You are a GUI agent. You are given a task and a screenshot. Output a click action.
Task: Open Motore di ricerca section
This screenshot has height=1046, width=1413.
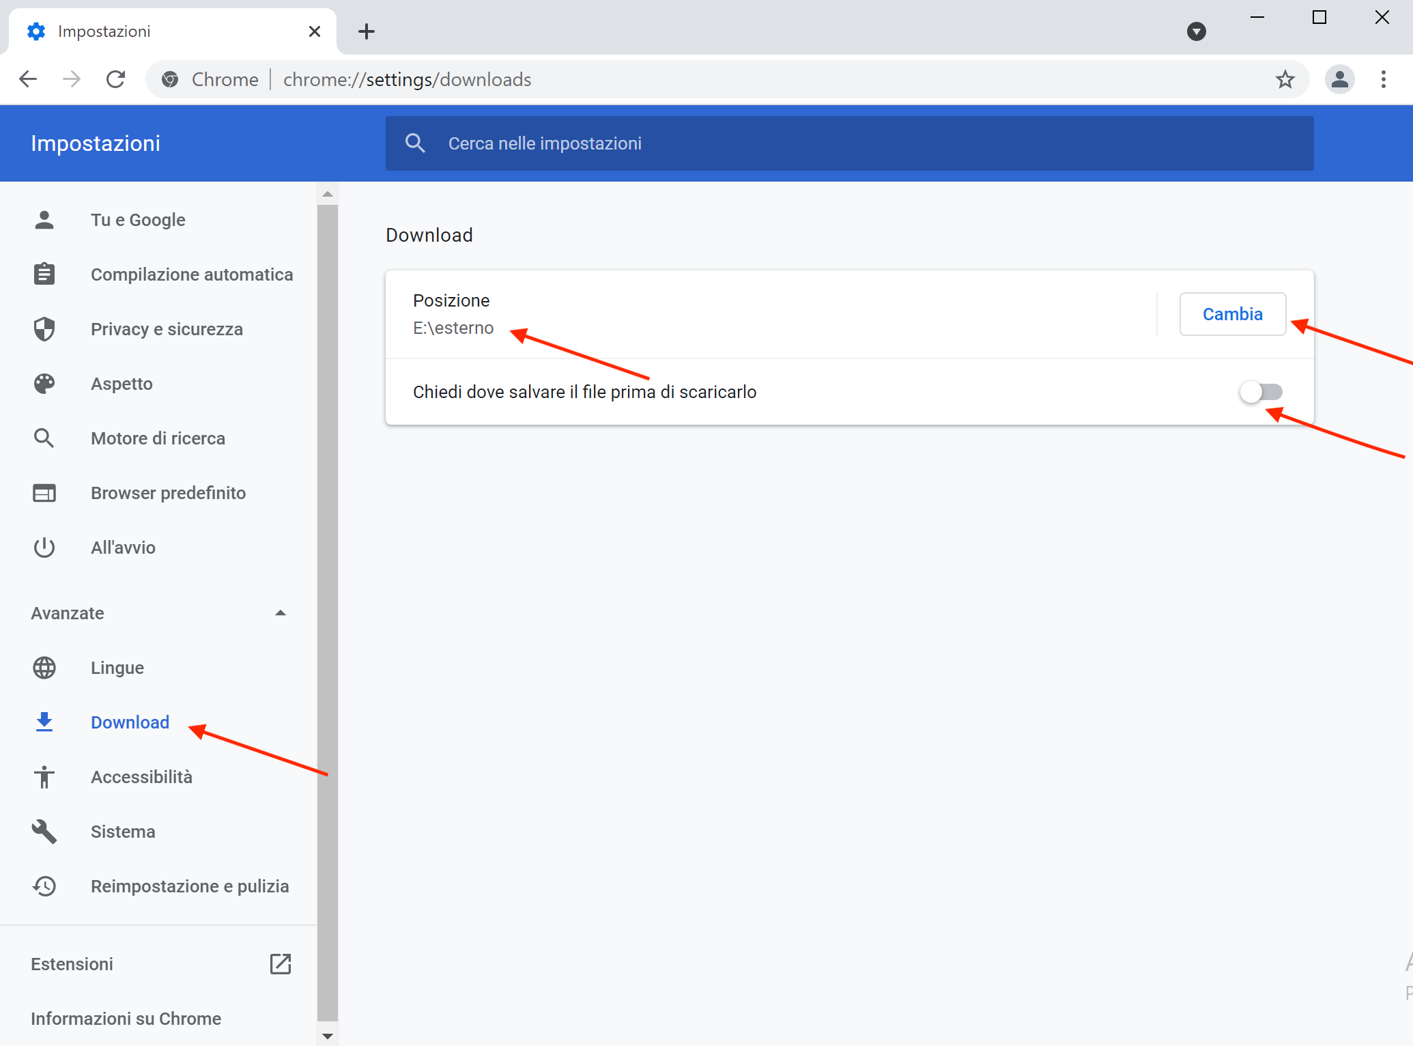click(x=158, y=438)
